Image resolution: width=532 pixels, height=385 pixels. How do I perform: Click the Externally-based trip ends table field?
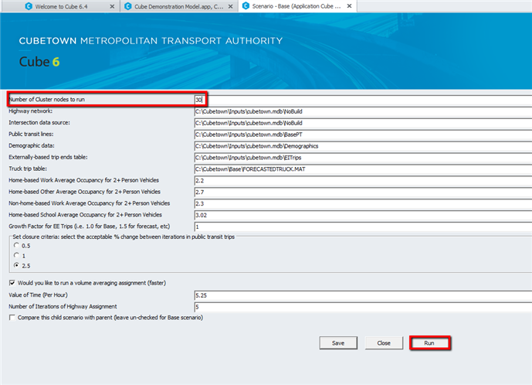click(363, 158)
